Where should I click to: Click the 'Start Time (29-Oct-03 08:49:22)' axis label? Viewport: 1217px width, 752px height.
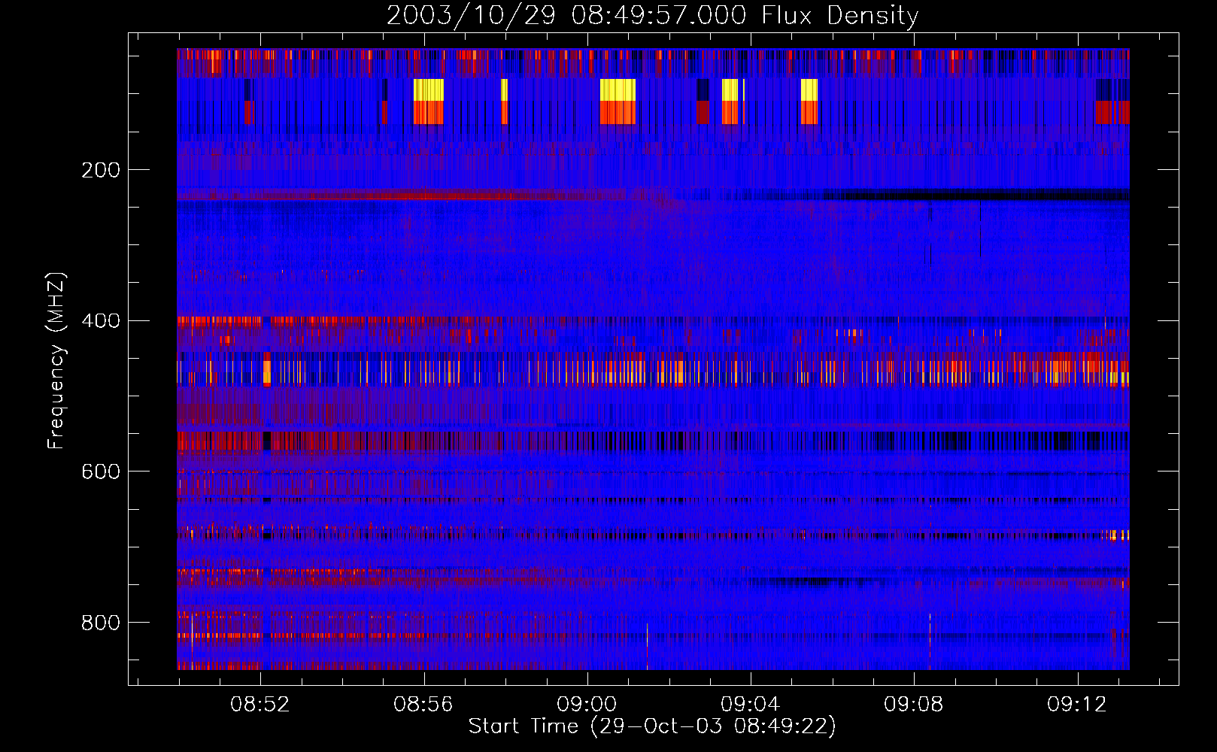pos(652,726)
